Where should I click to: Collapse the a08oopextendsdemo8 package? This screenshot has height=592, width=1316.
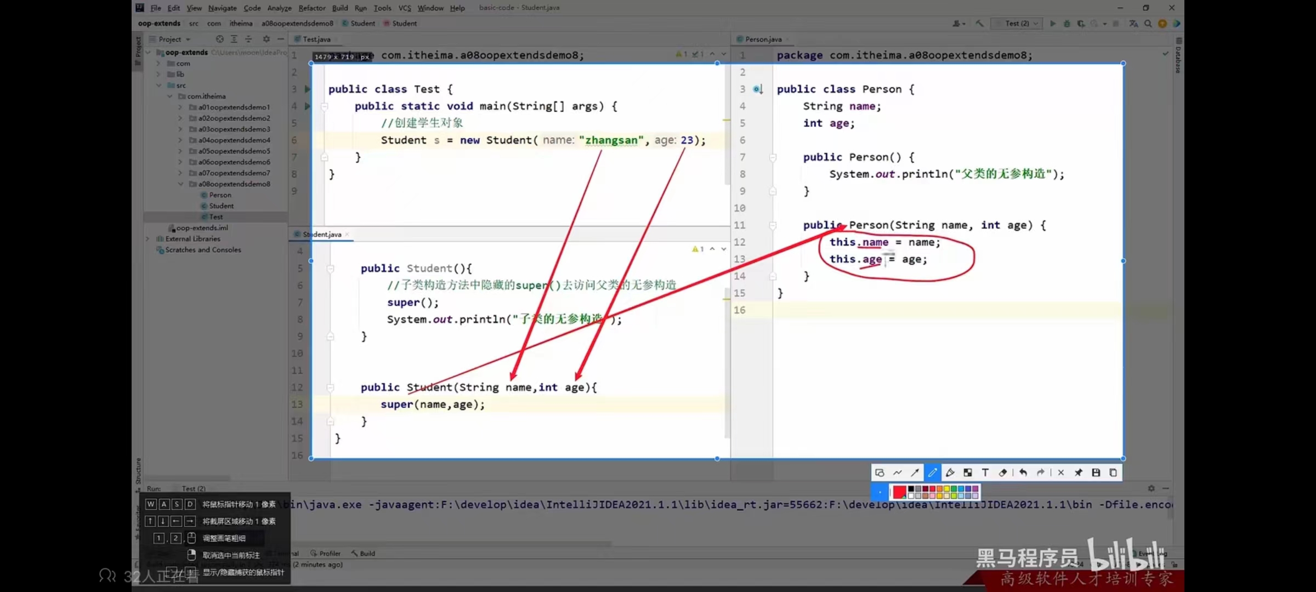[180, 184]
